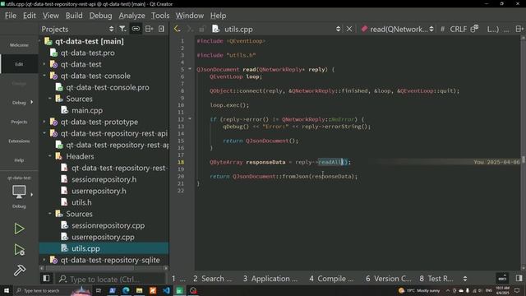The height and width of the screenshot is (296, 526).
Task: Toggle left sidebar visibility button
Action: [46, 278]
